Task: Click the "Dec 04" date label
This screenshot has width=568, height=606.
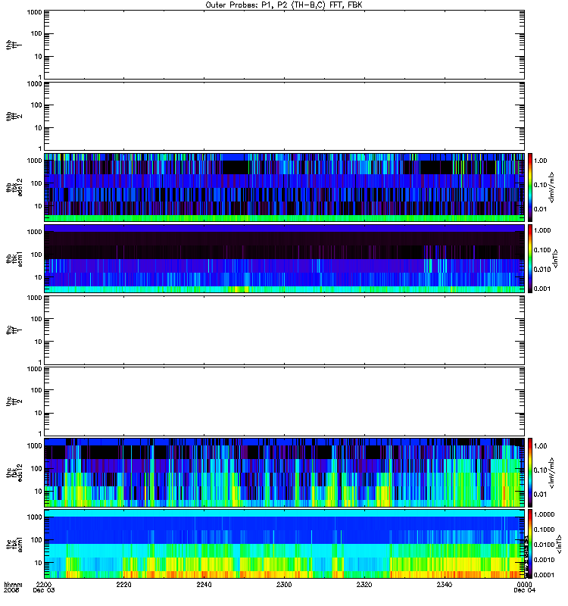Action: pos(524,590)
